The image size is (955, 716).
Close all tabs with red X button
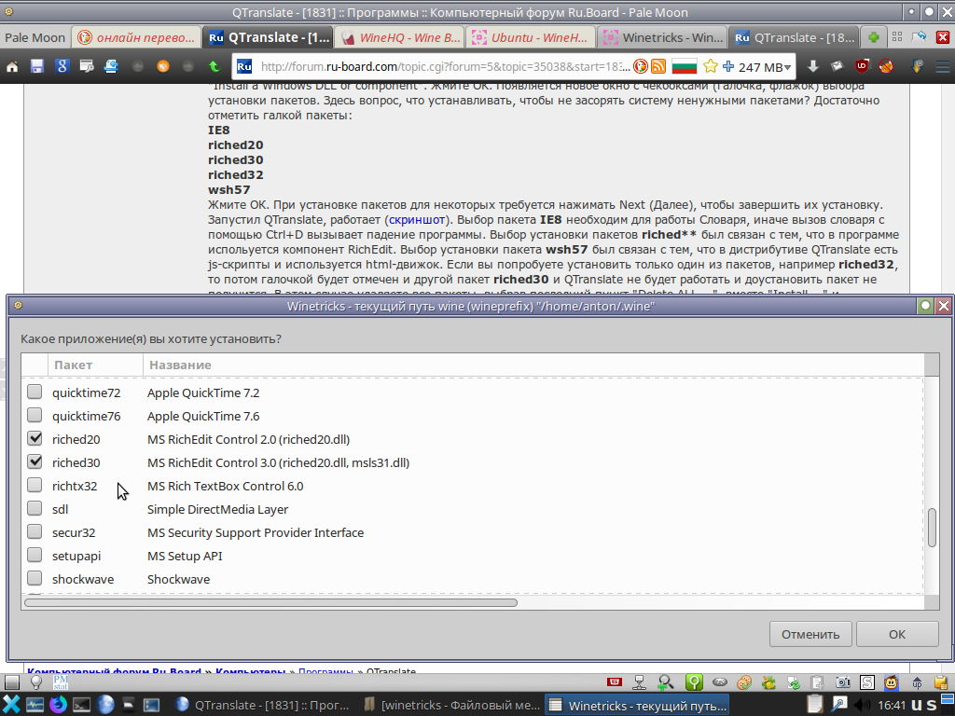click(x=943, y=37)
